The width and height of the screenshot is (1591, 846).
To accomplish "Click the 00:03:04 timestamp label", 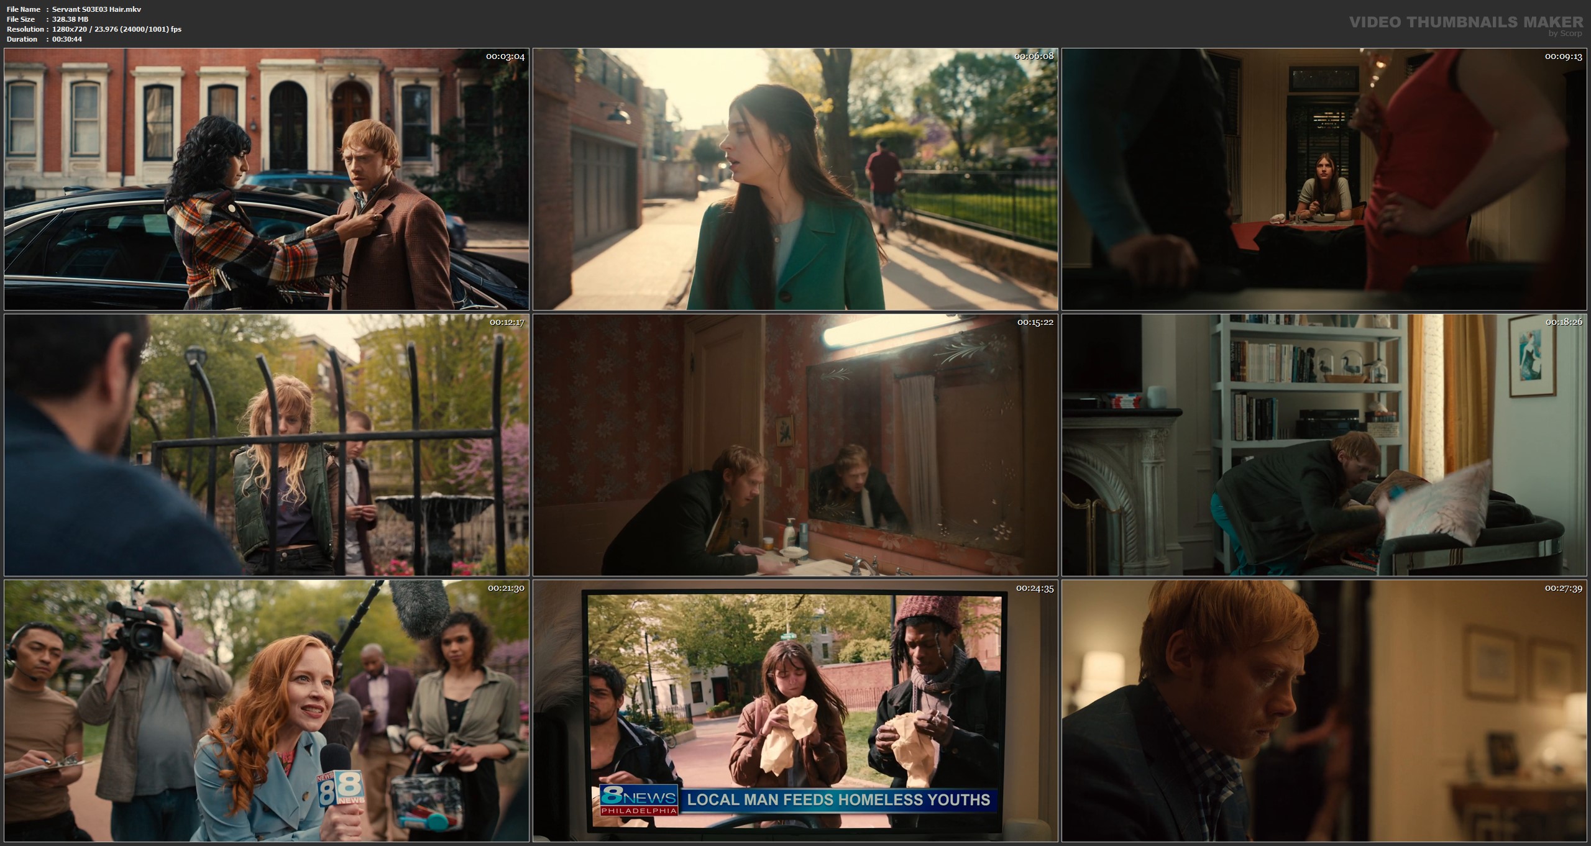I will click(x=505, y=57).
